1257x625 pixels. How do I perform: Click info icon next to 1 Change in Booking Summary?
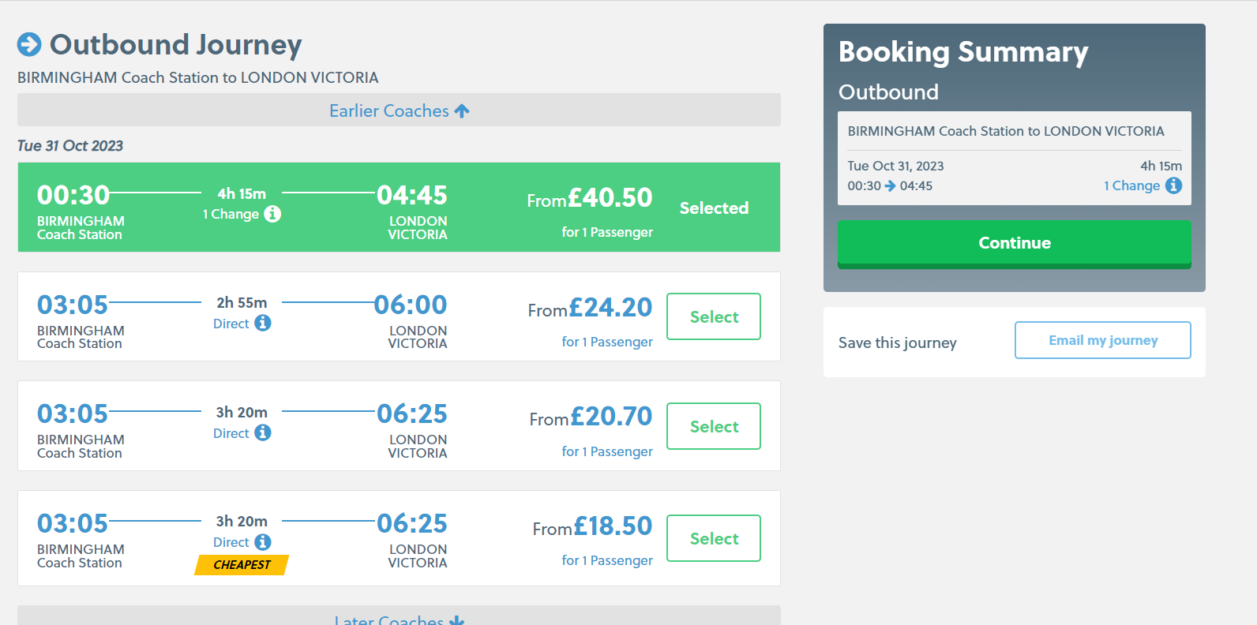click(1173, 185)
